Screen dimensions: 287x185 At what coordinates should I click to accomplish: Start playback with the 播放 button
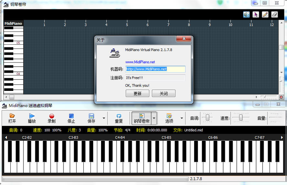pyautogui.click(x=32, y=118)
